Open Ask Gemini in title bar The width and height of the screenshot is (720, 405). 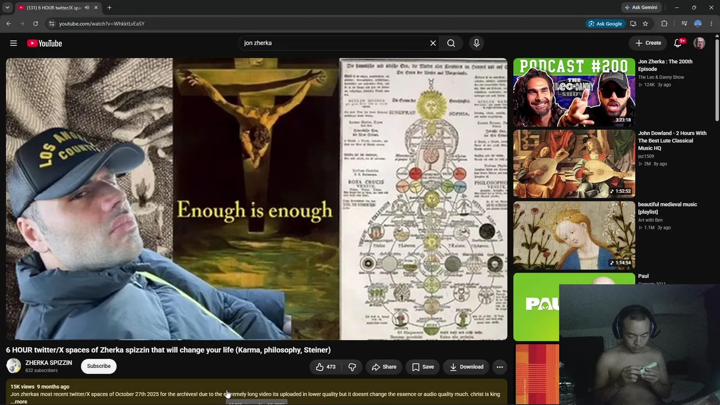pos(641,7)
